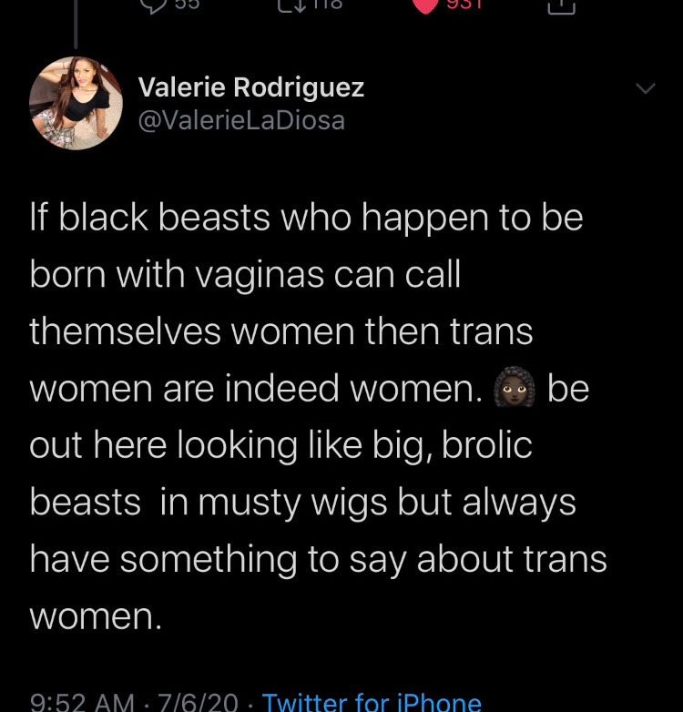
Task: Click the woman emoji in the tweet
Action: (514, 387)
